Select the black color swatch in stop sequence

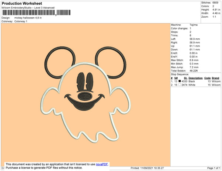[180, 81]
